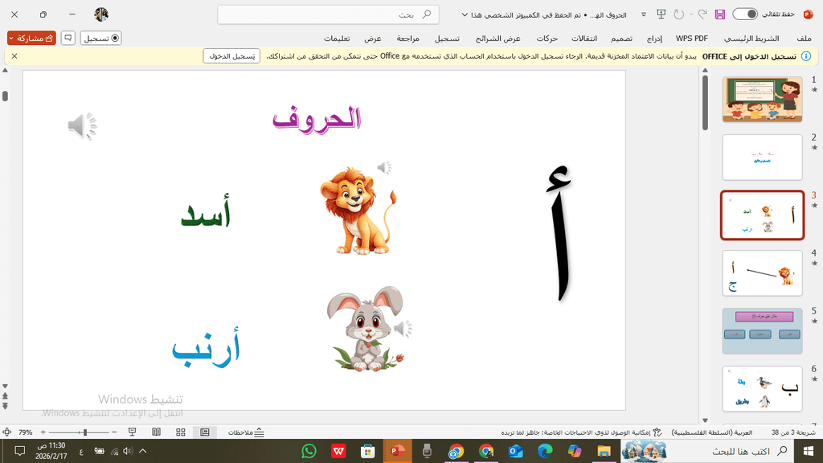
Task: Click the slide thumbnail panel scrollbar
Action: 705,102
